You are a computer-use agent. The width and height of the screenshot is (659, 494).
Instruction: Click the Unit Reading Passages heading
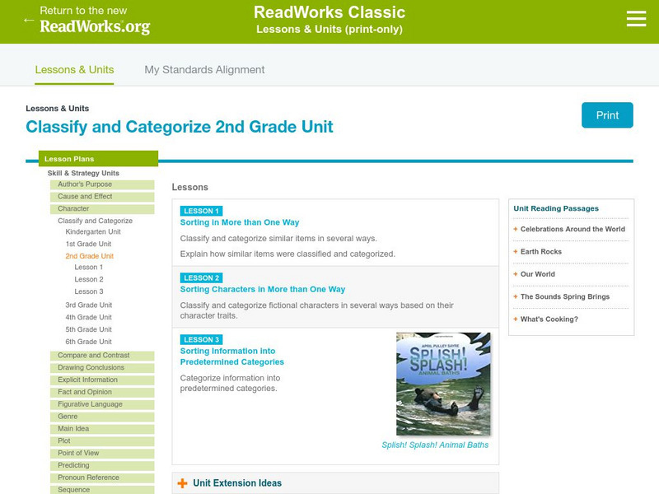(556, 208)
